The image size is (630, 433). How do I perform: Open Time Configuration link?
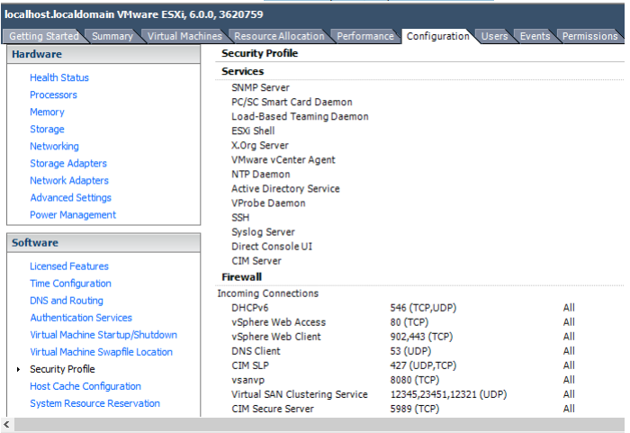coord(70,284)
